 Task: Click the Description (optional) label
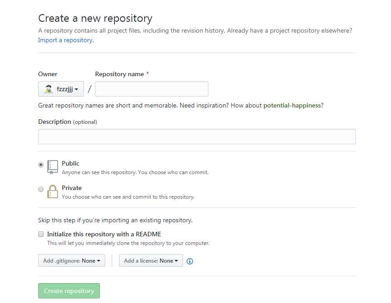tap(68, 122)
